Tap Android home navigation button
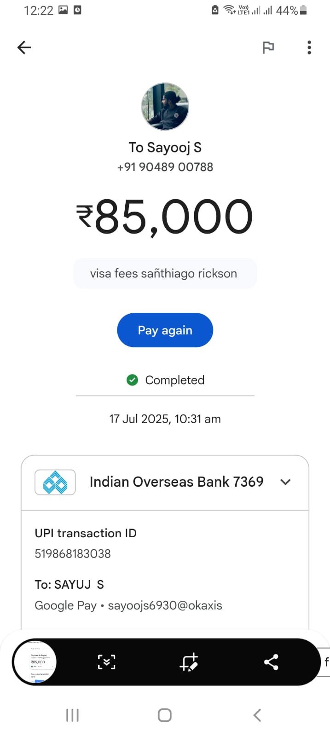This screenshot has width=330, height=736. coord(165,715)
